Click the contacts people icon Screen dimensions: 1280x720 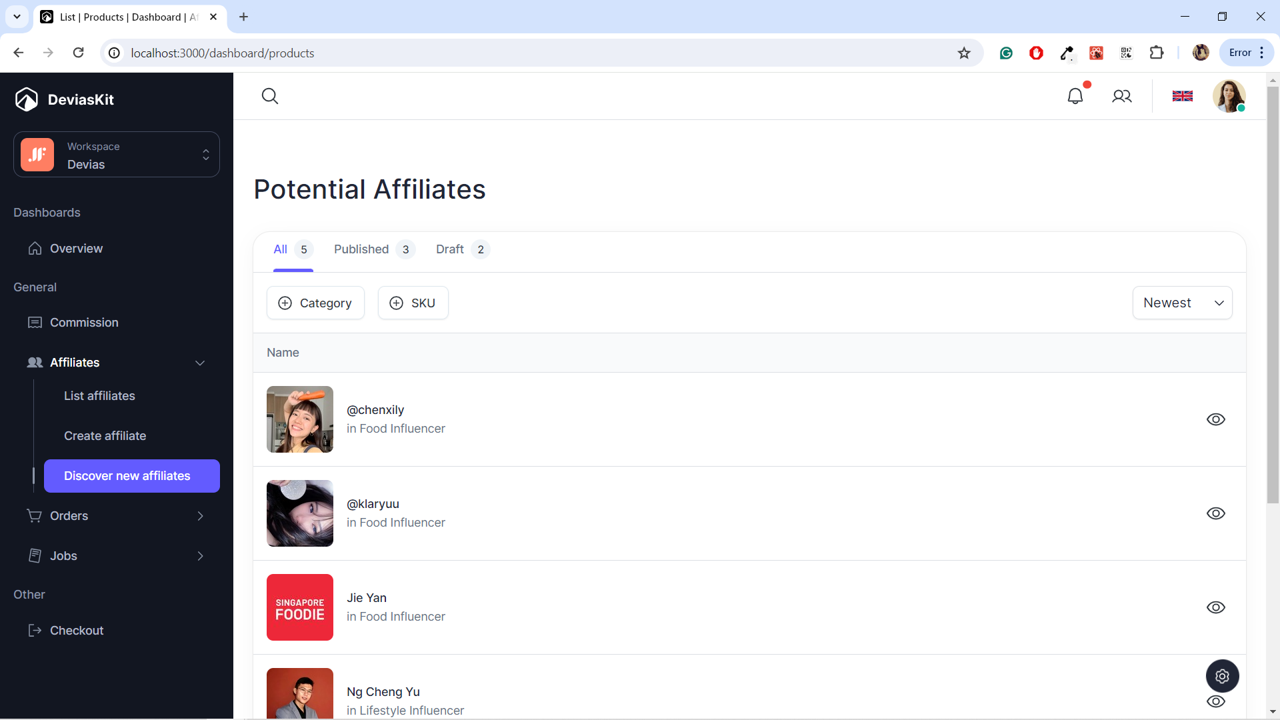pyautogui.click(x=1122, y=96)
